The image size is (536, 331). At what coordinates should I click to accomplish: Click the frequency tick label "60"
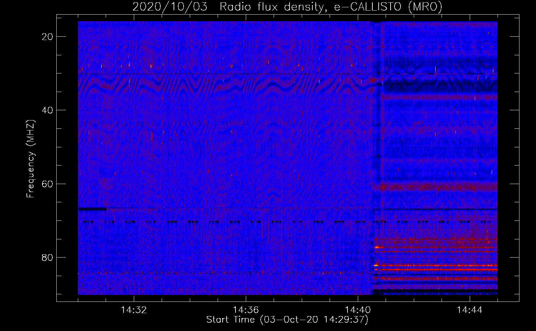pos(47,184)
